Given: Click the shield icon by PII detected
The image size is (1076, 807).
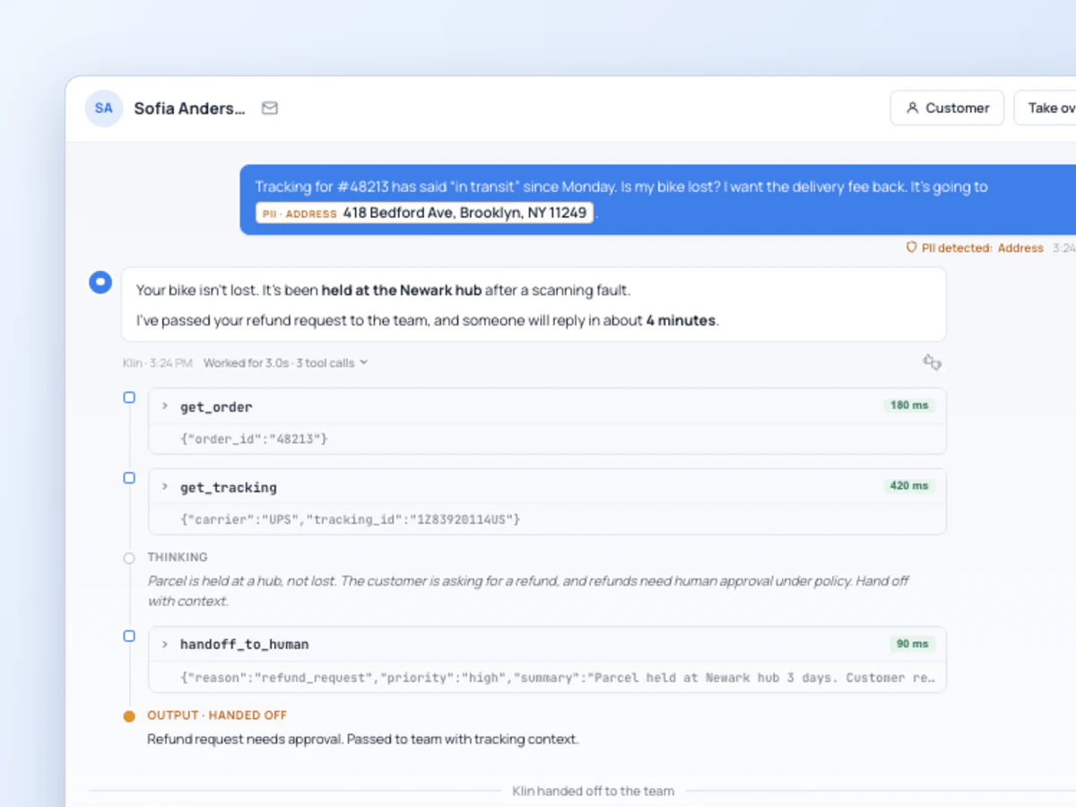Looking at the screenshot, I should pyautogui.click(x=912, y=247).
